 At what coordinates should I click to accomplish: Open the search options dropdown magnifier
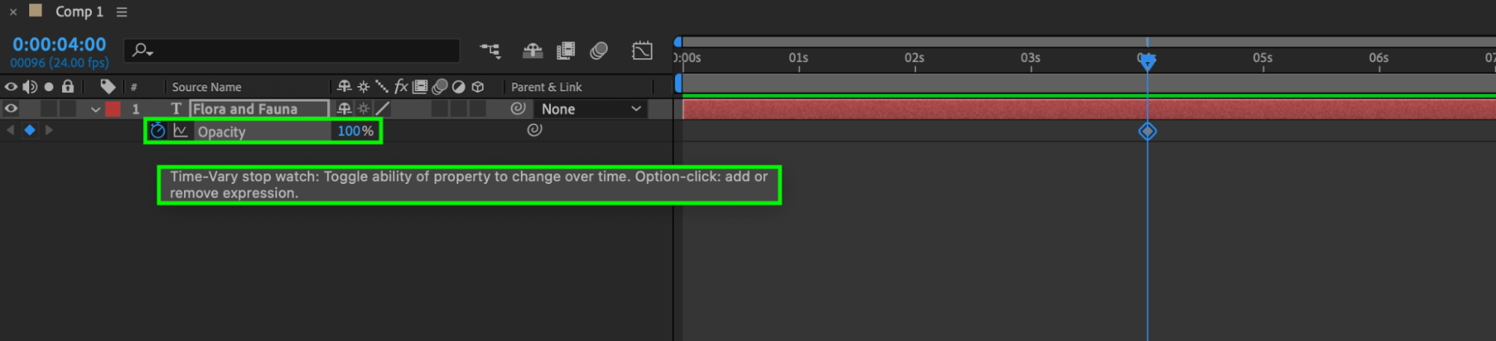[142, 51]
